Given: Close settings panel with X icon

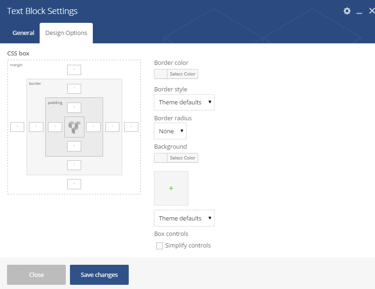Looking at the screenshot, I should click(x=372, y=11).
